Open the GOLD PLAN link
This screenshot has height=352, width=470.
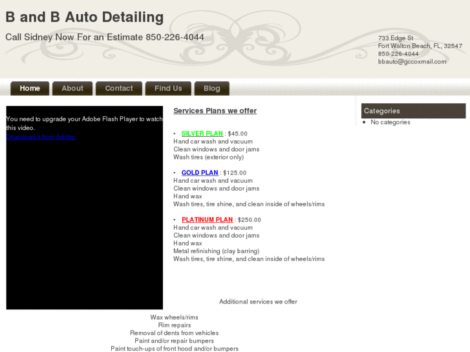(200, 173)
